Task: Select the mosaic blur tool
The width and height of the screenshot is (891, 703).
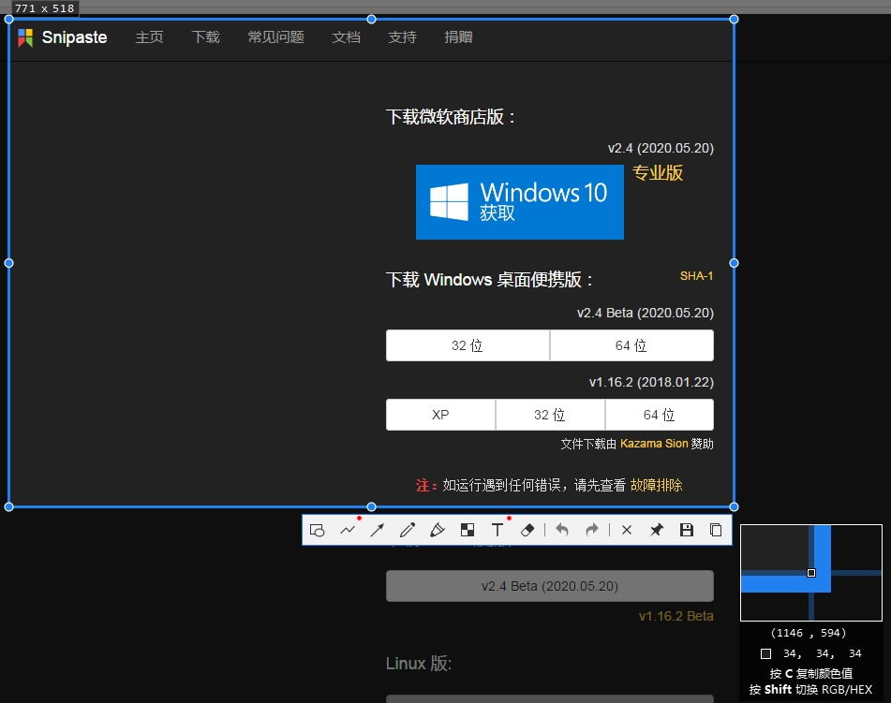Action: 468,530
